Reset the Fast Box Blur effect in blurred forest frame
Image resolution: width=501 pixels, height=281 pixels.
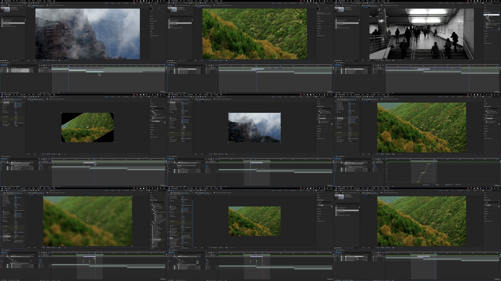15,236
